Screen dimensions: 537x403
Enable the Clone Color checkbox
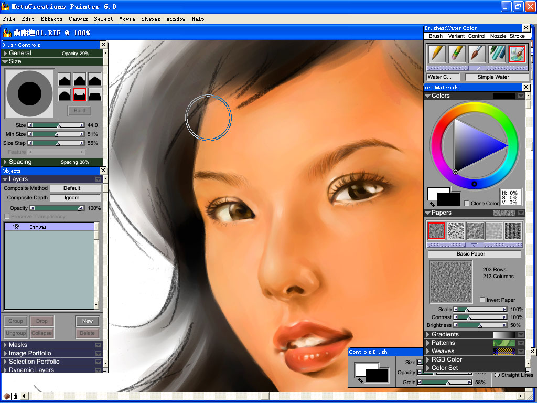(x=466, y=203)
